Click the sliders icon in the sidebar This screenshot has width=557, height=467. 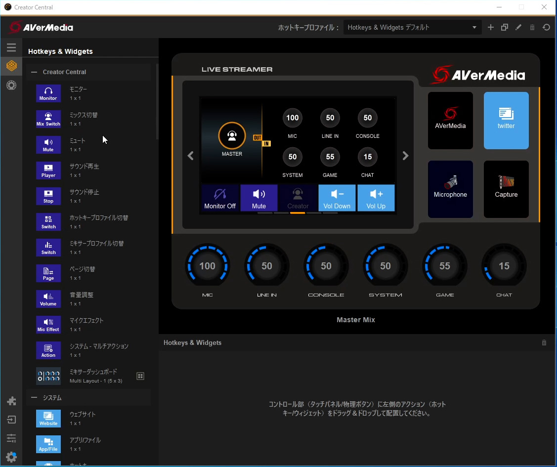pos(11,438)
